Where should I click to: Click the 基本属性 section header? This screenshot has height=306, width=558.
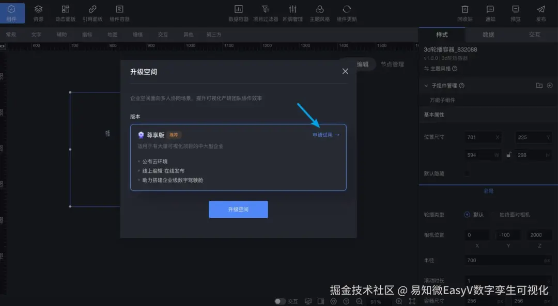tap(488, 115)
